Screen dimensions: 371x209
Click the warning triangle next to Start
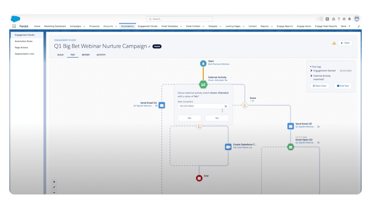(x=334, y=43)
